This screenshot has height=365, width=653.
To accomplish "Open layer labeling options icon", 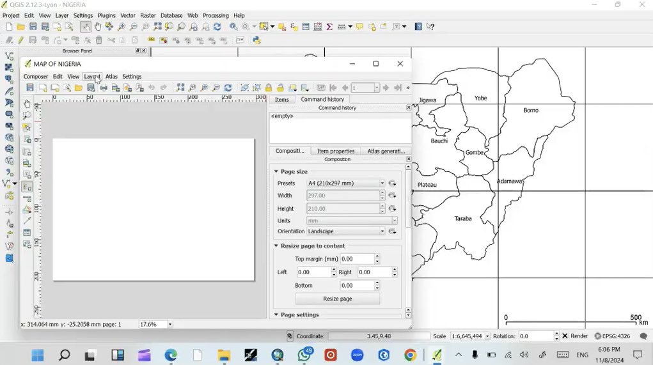I will point(151,40).
